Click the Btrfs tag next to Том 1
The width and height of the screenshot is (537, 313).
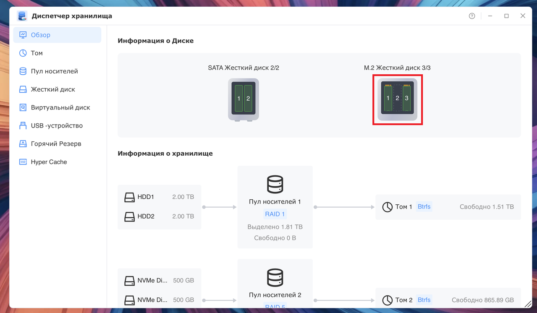(424, 206)
